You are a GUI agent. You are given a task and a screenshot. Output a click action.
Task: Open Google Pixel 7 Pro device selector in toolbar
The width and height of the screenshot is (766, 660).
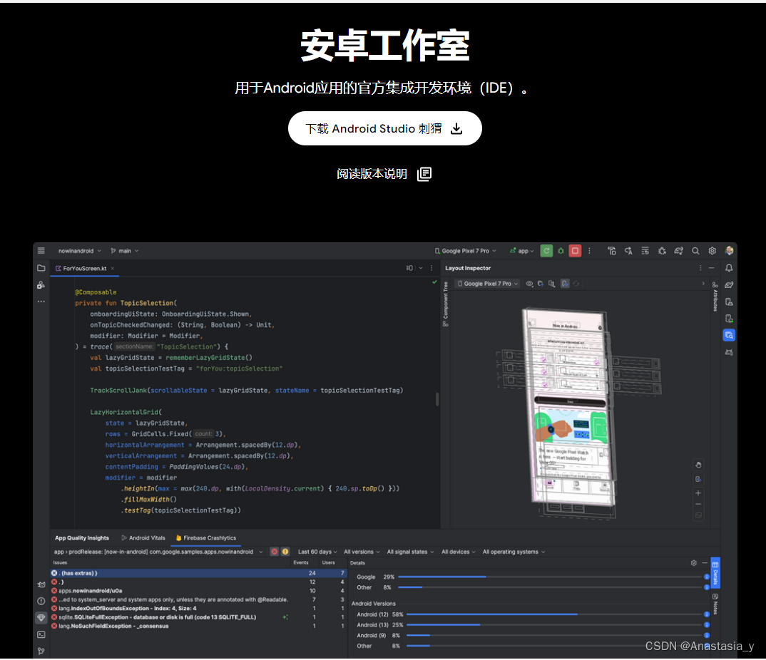(x=465, y=250)
